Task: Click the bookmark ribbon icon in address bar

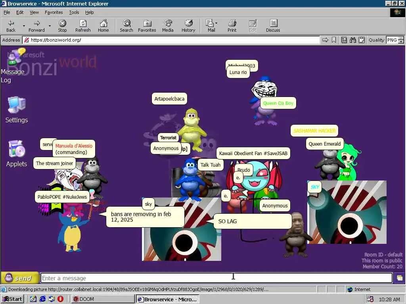Action: point(334,40)
